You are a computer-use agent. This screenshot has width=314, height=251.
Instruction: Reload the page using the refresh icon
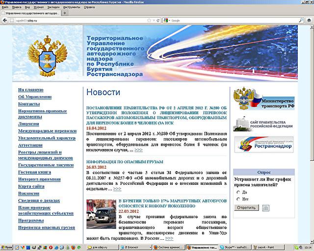[x=158, y=21]
